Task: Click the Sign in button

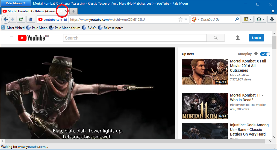Action: tap(256, 38)
